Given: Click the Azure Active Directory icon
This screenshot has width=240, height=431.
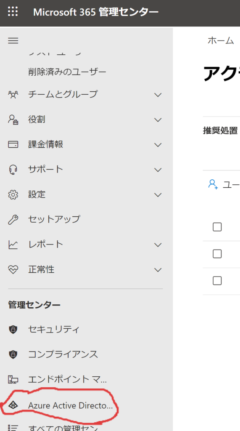Looking at the screenshot, I should point(13,405).
